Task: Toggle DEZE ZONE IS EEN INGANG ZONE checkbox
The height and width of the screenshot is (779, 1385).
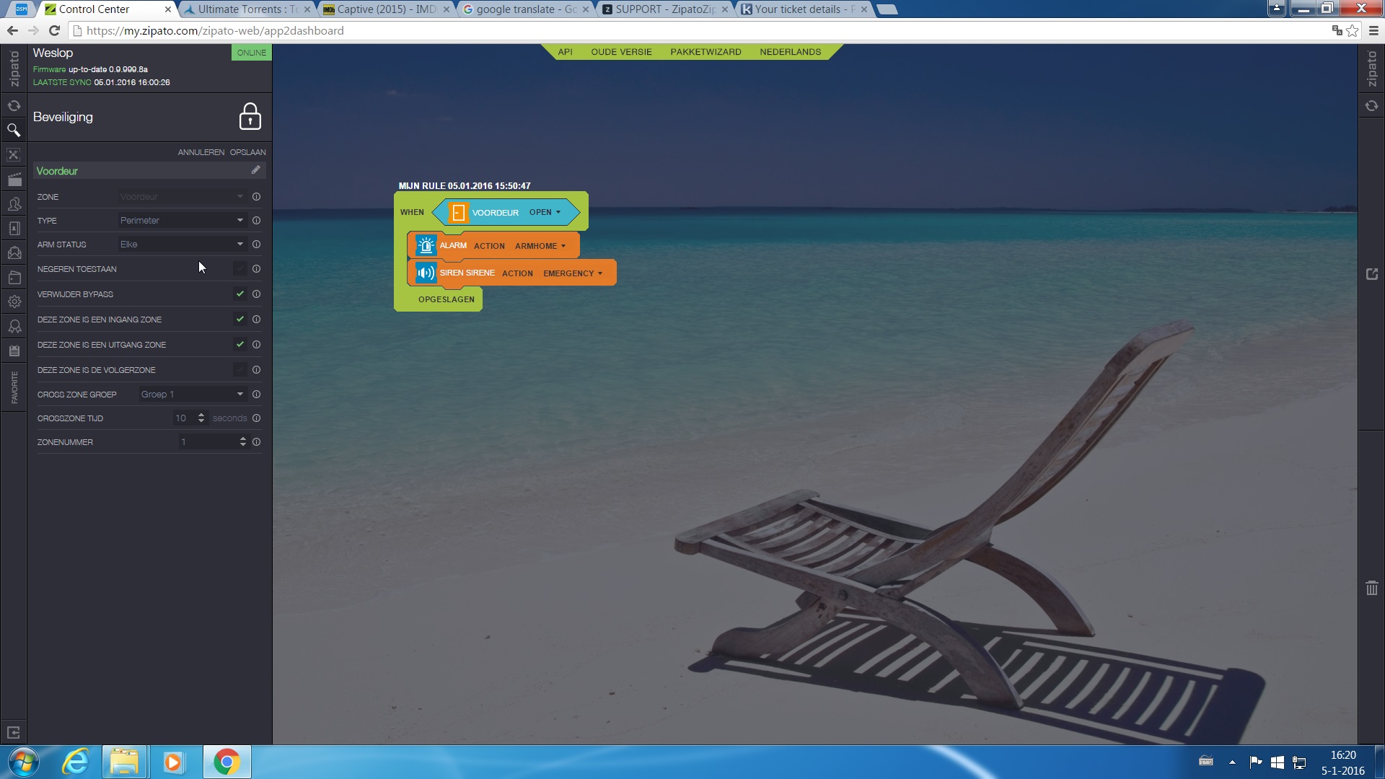Action: tap(239, 320)
